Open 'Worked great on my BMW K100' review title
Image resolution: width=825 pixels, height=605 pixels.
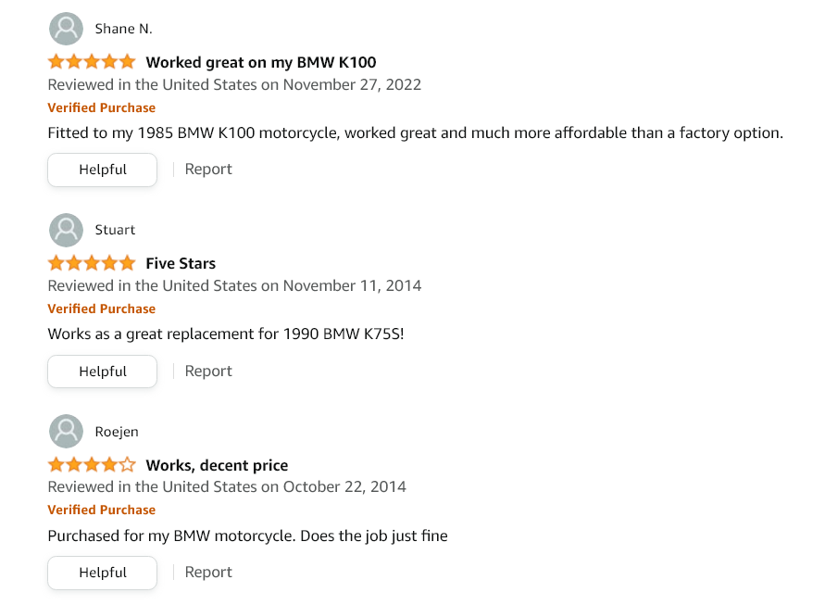click(x=261, y=63)
